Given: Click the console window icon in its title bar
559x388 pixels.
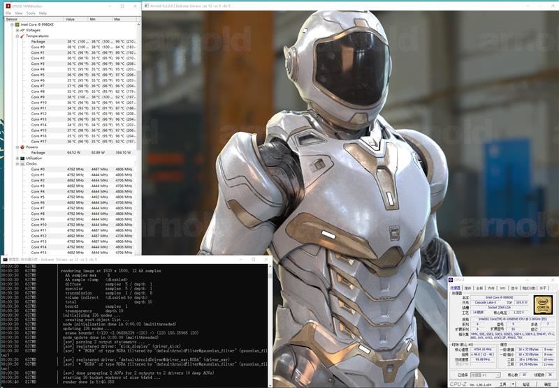Looking at the screenshot, I should point(5,260).
